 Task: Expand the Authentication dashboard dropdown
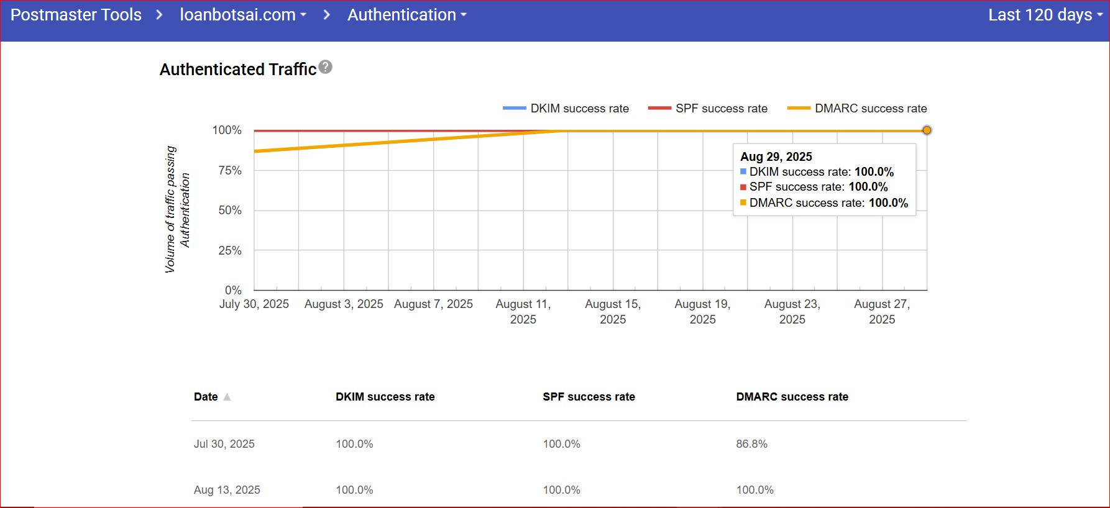pyautogui.click(x=406, y=15)
